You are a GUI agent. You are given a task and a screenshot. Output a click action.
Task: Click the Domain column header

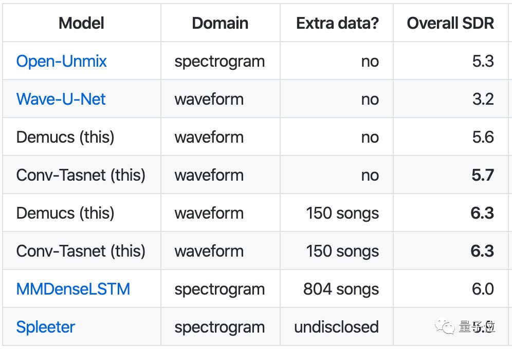220,23
